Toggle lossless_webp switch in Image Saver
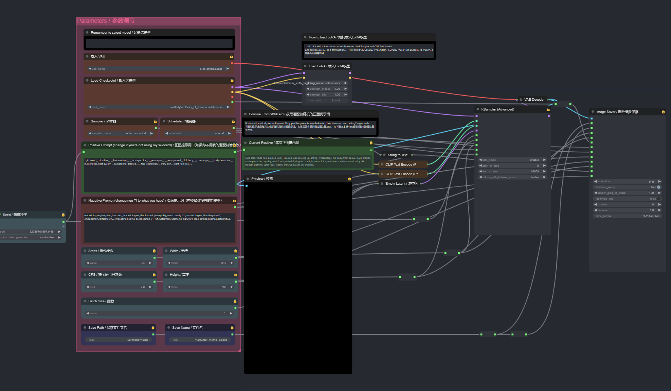This screenshot has width=671, height=391. [x=658, y=187]
